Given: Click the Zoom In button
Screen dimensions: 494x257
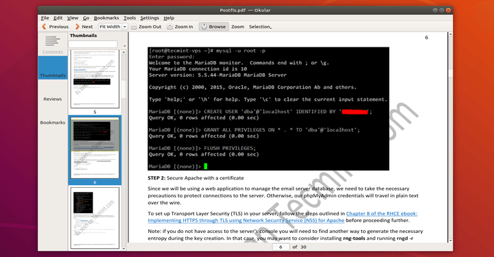Looking at the screenshot, I should click(180, 27).
